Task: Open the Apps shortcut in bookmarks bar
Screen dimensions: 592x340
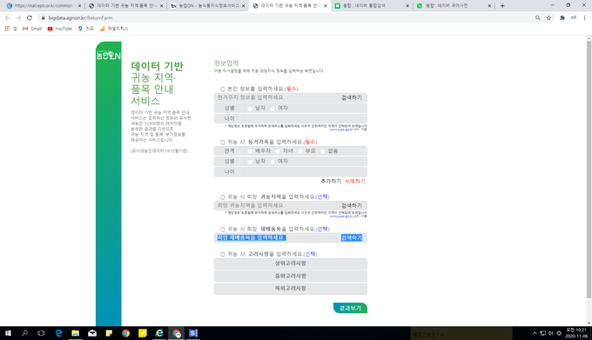Action: (x=10, y=29)
